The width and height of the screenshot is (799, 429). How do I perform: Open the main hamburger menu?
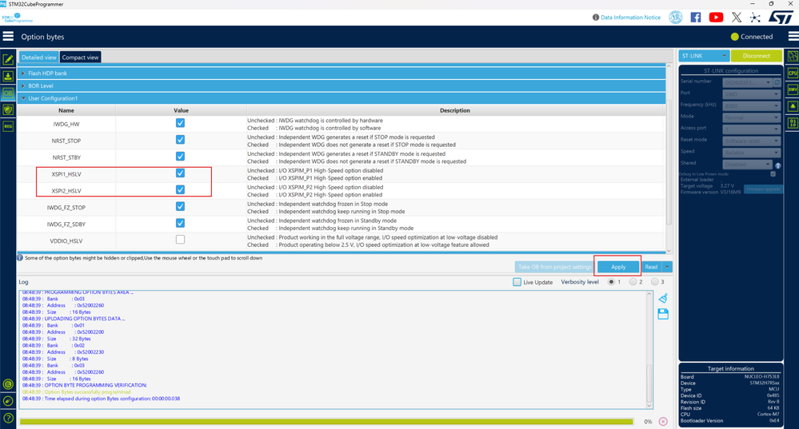point(8,36)
